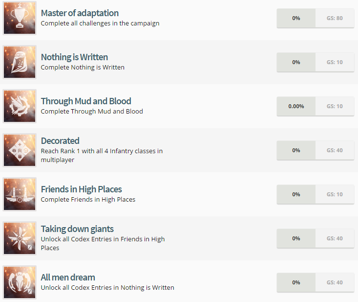Click the 0% progress for Master of adaptation

click(296, 18)
